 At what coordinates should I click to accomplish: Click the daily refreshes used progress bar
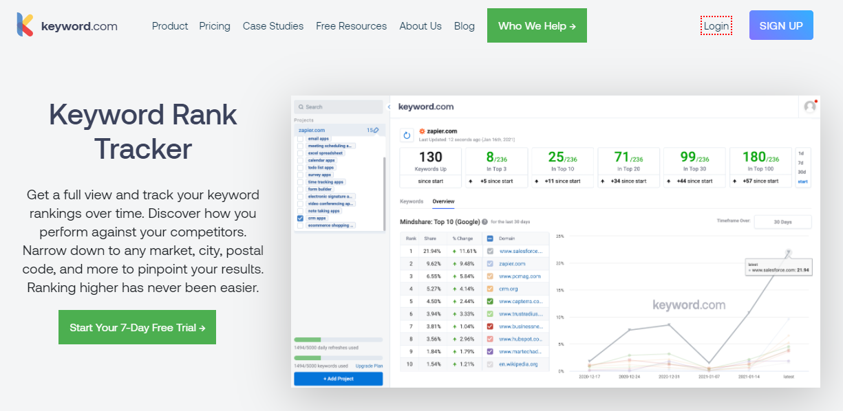(338, 340)
